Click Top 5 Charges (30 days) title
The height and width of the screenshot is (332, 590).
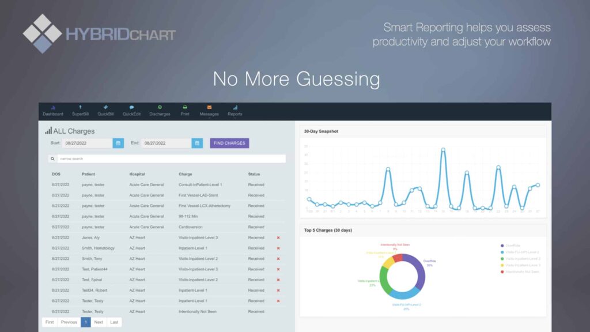(x=328, y=231)
